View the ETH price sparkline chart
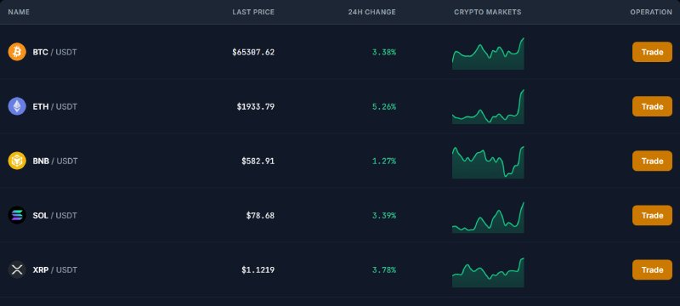The width and height of the screenshot is (680, 306). (488, 107)
